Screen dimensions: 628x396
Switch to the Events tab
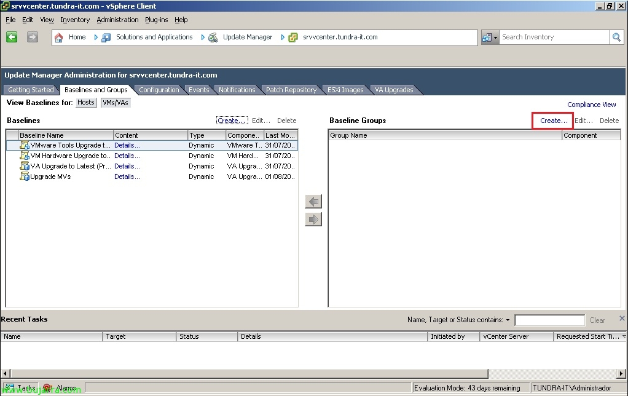click(199, 90)
